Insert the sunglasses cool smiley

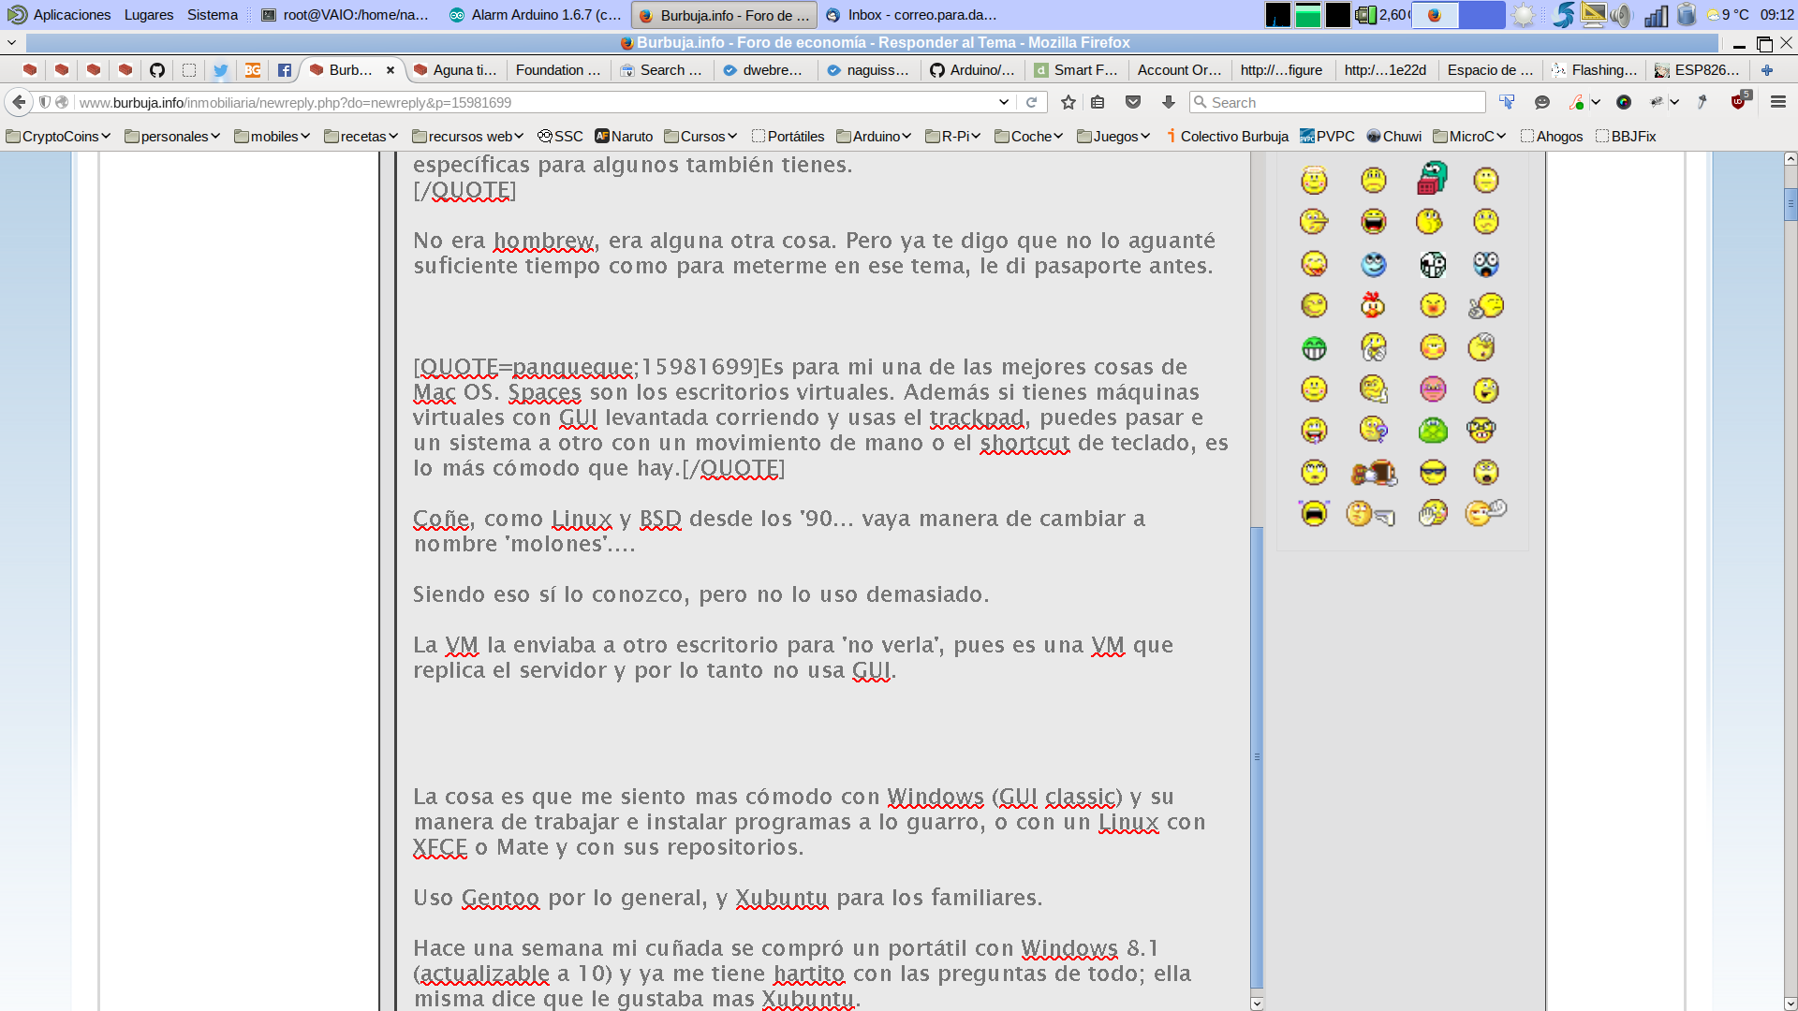point(1433,472)
